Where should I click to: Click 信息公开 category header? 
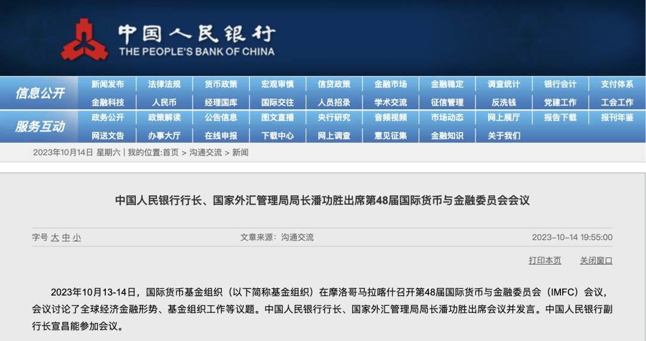[40, 93]
